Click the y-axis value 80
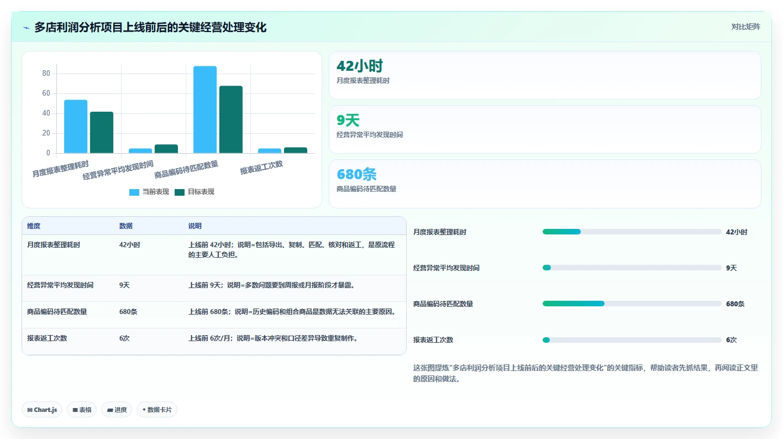Viewport: 783px width, 439px height. coord(46,74)
